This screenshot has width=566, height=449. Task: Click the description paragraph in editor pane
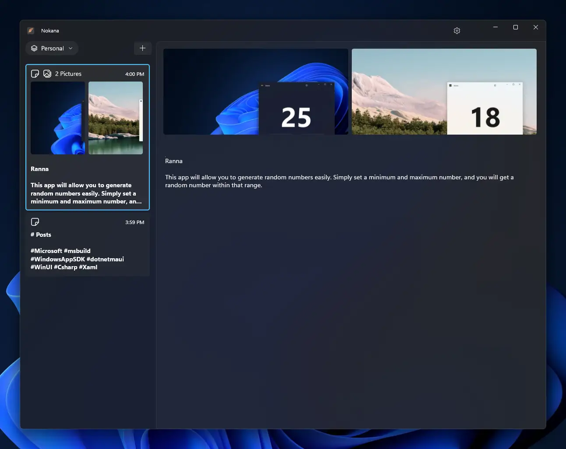(x=340, y=181)
